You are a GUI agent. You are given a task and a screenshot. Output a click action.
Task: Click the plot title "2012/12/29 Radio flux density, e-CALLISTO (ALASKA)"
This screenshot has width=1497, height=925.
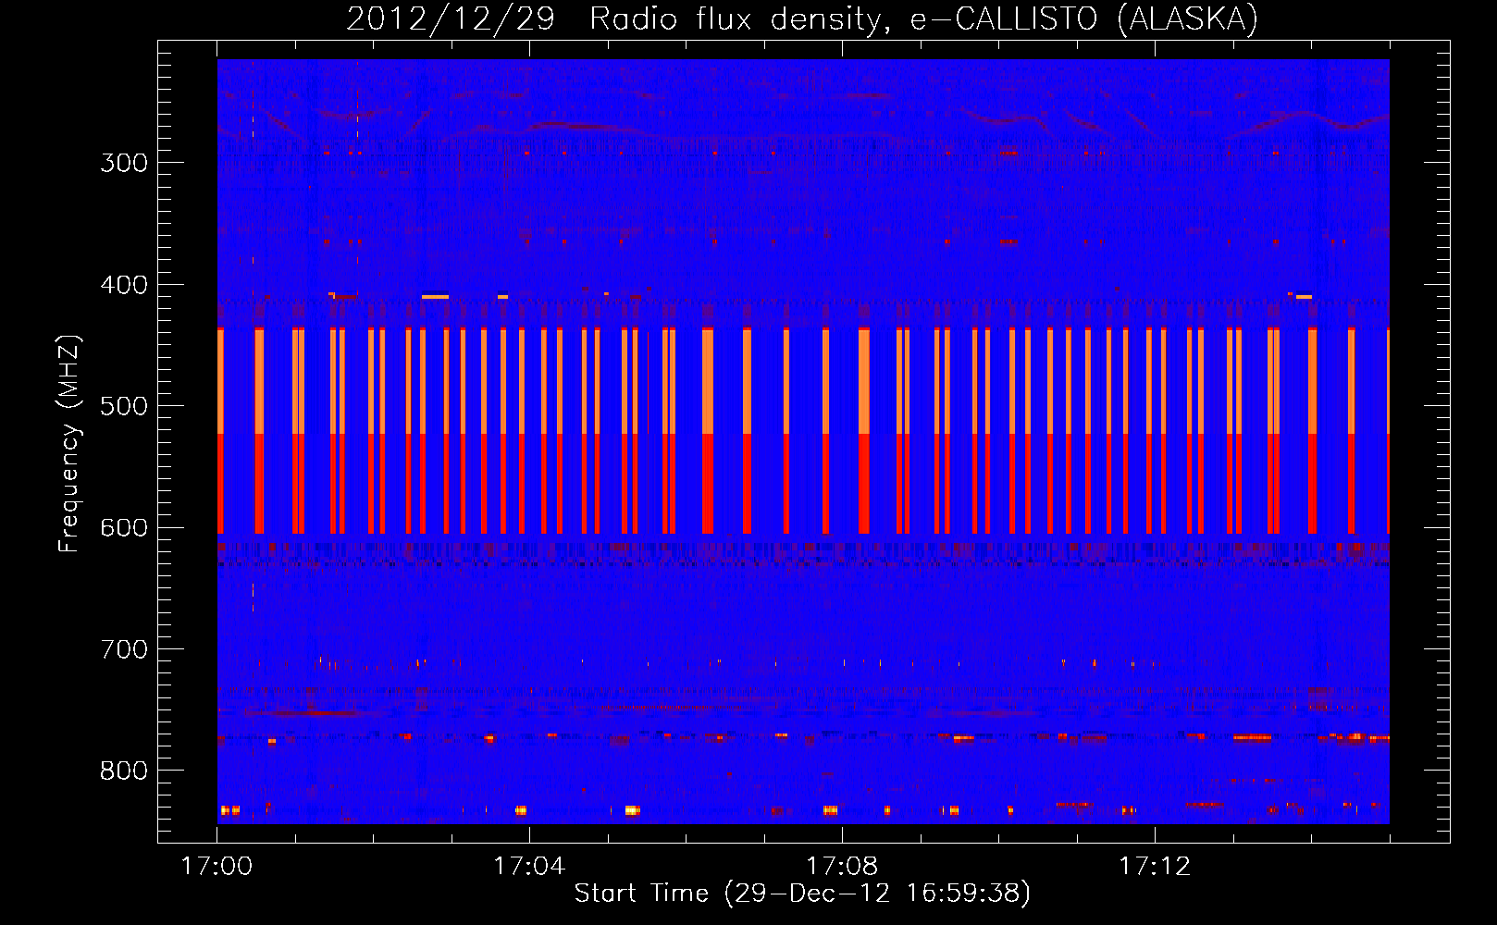coord(802,18)
